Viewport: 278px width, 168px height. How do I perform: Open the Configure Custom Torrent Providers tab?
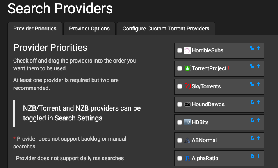[x=166, y=29]
